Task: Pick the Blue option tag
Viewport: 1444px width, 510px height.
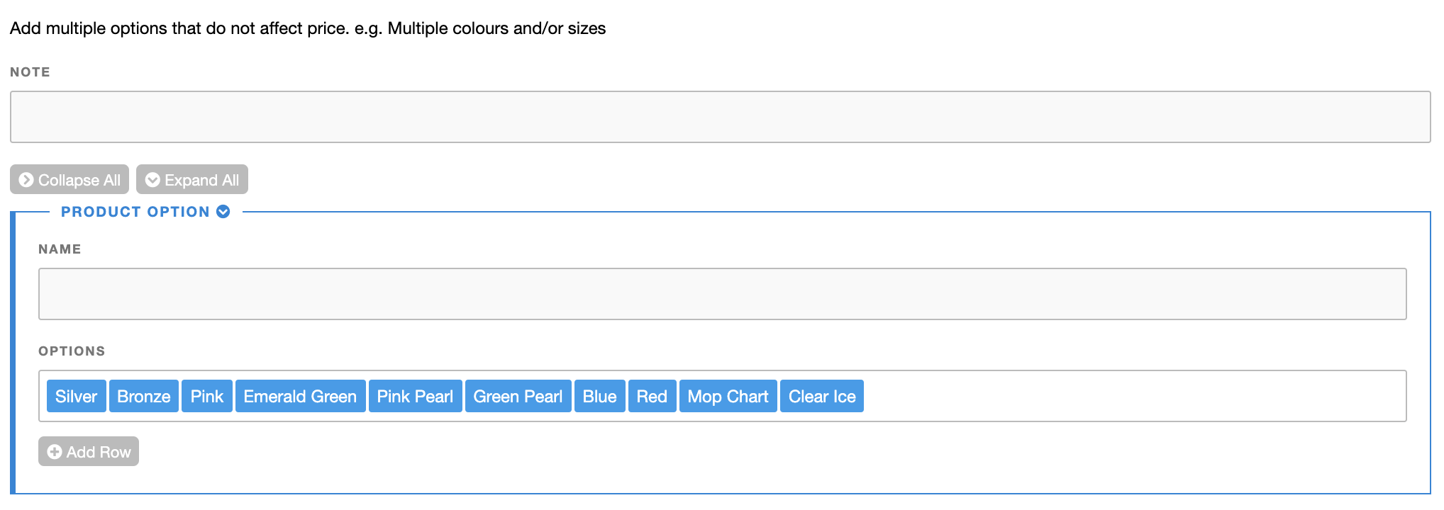Action: coord(599,397)
